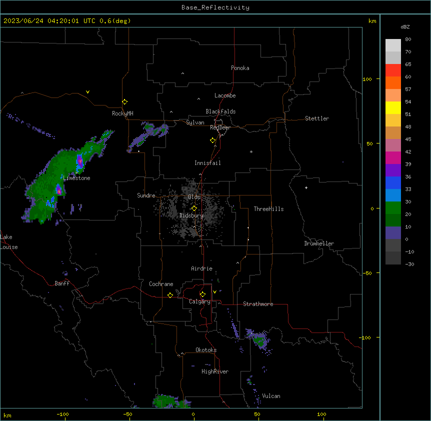Pick the magenta 39-42 dBZ legend swatch
The image size is (431, 421).
[x=393, y=157]
